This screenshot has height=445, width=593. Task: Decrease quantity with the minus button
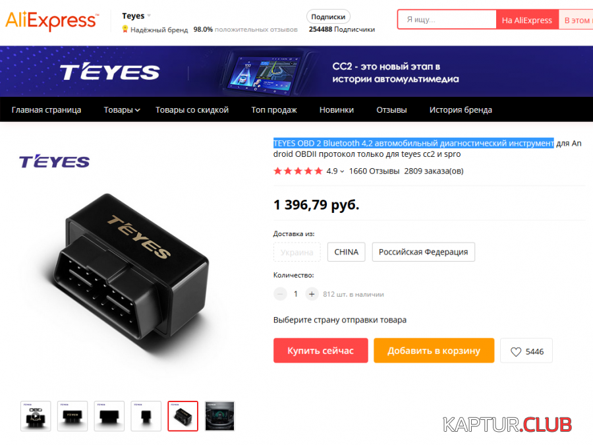(280, 294)
